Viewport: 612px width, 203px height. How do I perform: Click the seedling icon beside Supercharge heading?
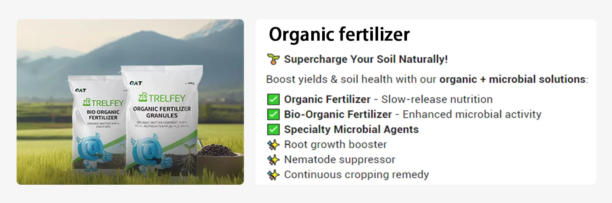tap(273, 59)
